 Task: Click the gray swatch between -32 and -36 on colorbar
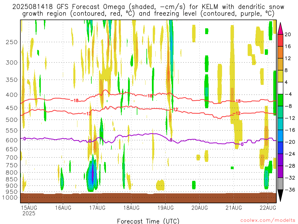280,184
